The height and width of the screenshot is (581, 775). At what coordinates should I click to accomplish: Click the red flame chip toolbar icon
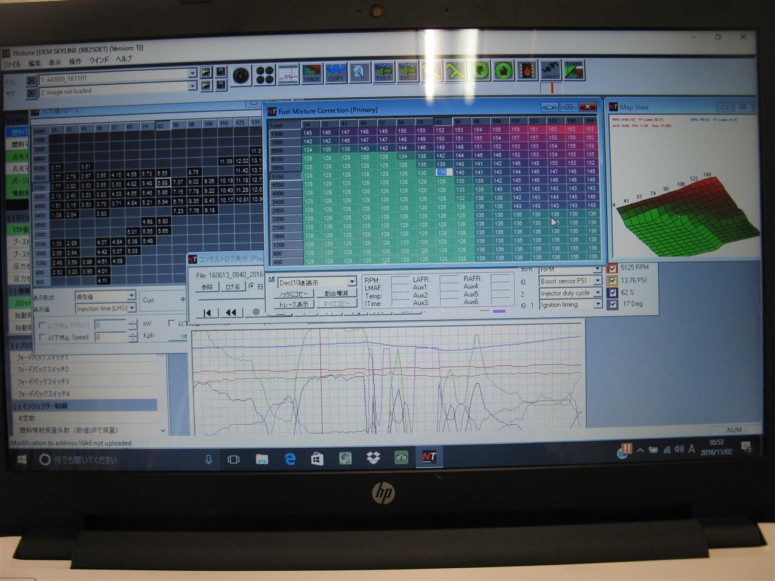[x=527, y=70]
